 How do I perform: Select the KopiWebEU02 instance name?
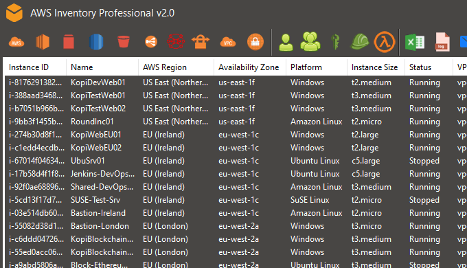pos(96,148)
